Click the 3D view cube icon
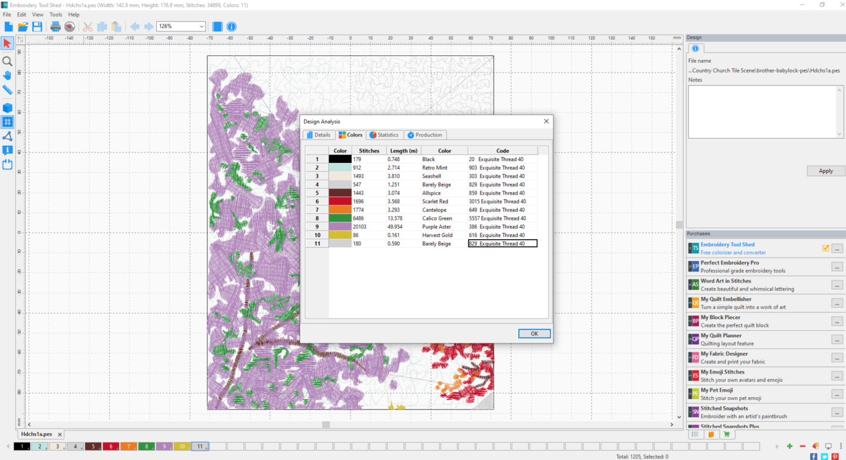The width and height of the screenshot is (846, 460). 7,108
